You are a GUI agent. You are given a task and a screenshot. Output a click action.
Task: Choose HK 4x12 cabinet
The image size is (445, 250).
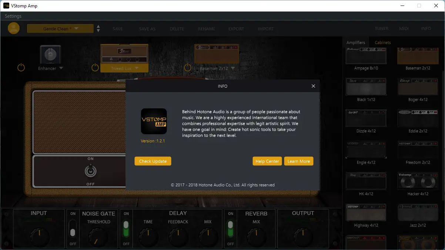(x=366, y=181)
